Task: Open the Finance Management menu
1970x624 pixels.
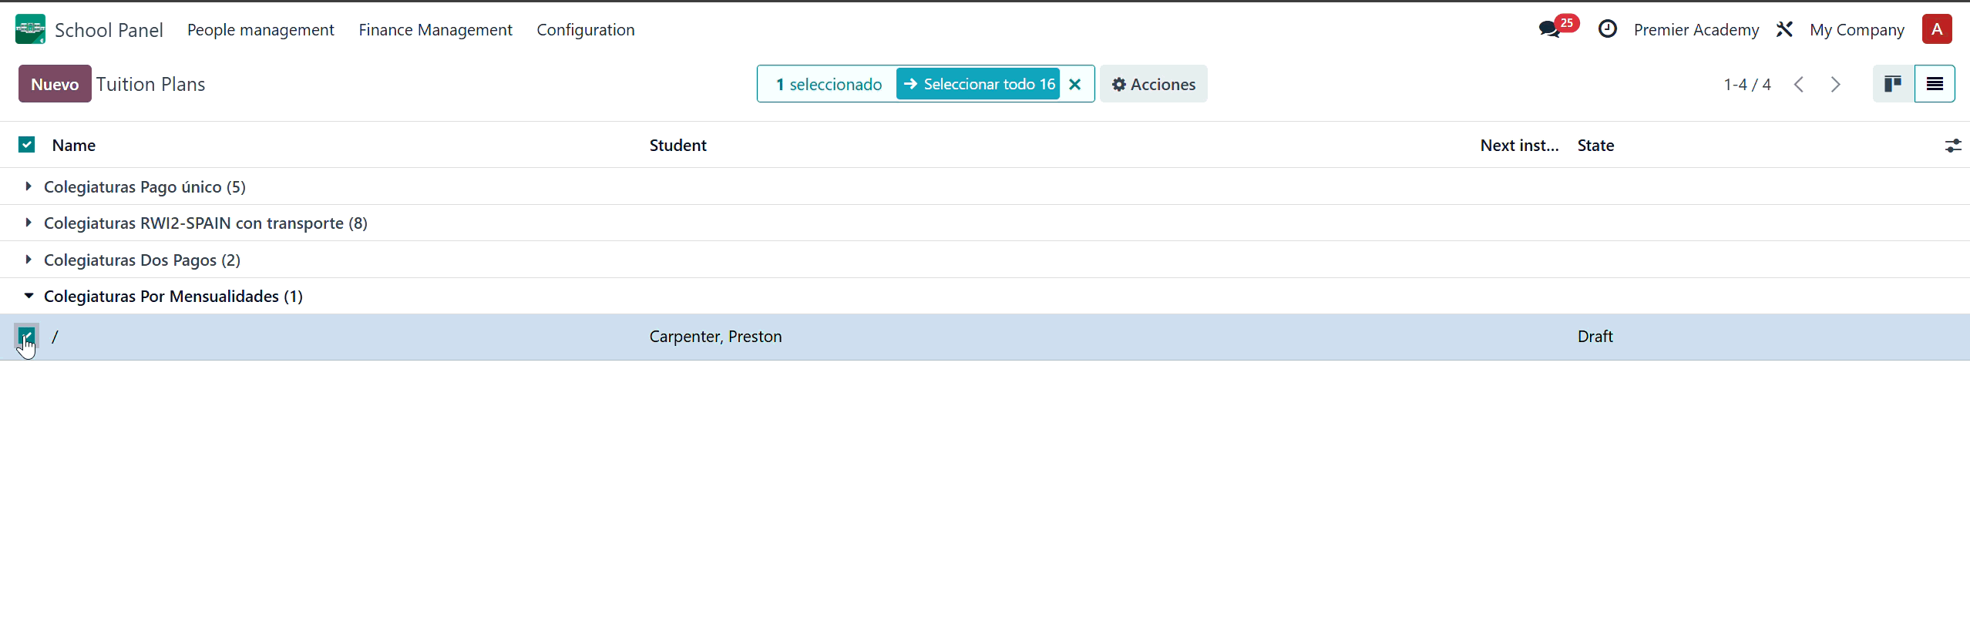Action: 435,29
